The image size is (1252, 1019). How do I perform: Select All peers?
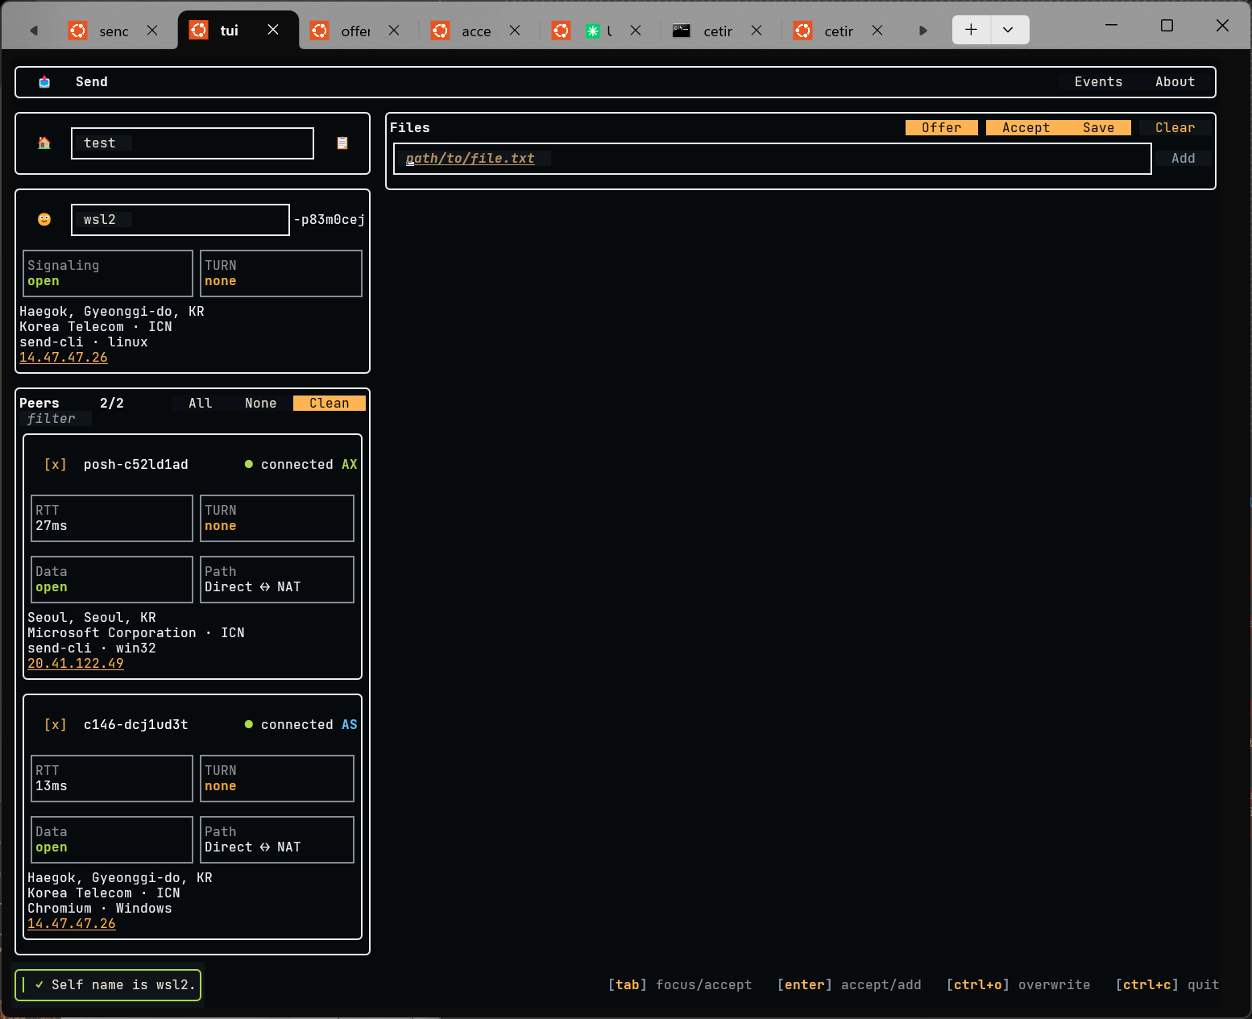click(200, 404)
